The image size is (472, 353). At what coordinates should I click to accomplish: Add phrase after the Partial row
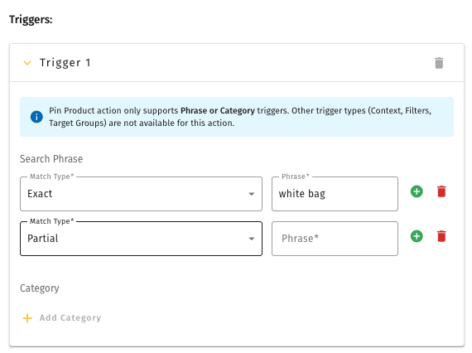[417, 236]
